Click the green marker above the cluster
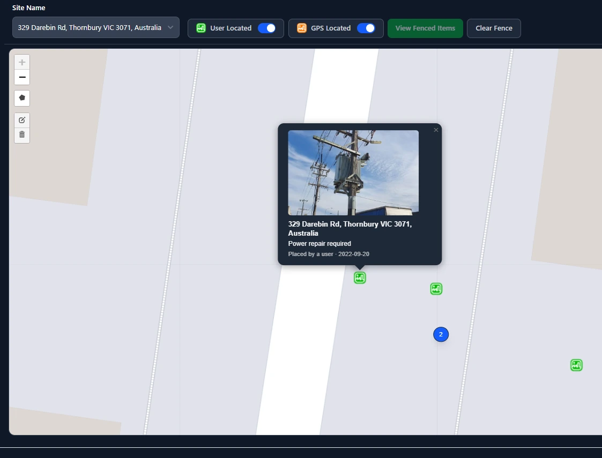This screenshot has width=602, height=458. (x=436, y=289)
